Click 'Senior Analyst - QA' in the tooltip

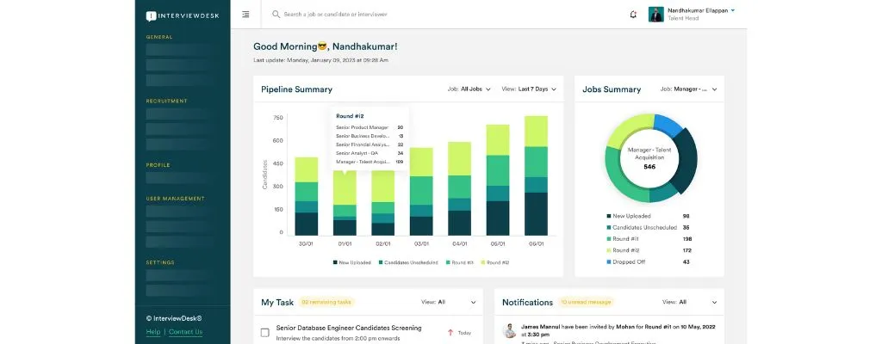pyautogui.click(x=357, y=153)
